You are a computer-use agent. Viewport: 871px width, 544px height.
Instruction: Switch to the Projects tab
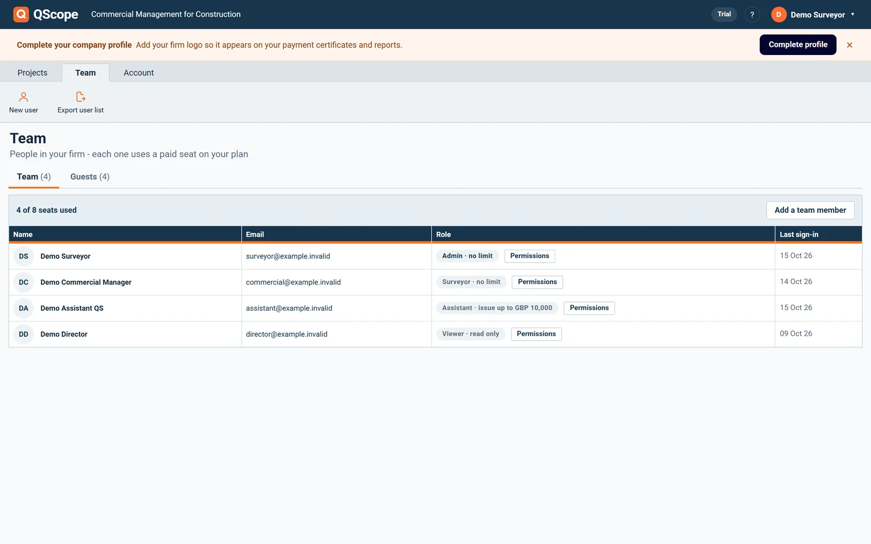tap(32, 73)
